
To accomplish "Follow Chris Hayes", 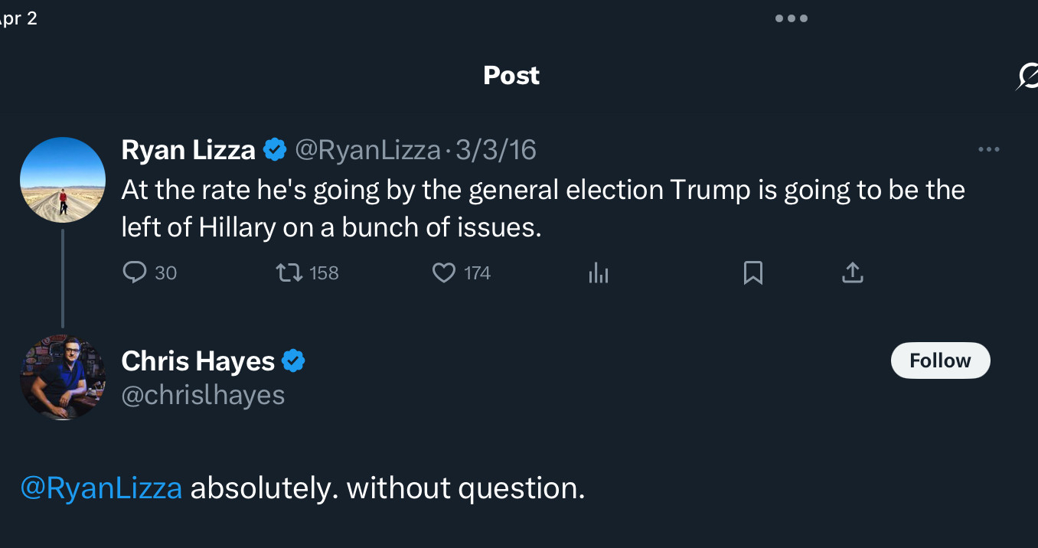I will pyautogui.click(x=940, y=360).
